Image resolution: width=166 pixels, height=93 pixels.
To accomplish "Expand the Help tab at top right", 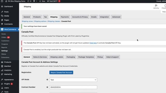I will click(x=164, y=12).
